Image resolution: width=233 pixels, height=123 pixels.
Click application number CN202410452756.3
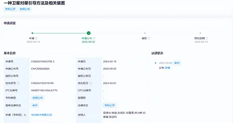tap(43, 61)
